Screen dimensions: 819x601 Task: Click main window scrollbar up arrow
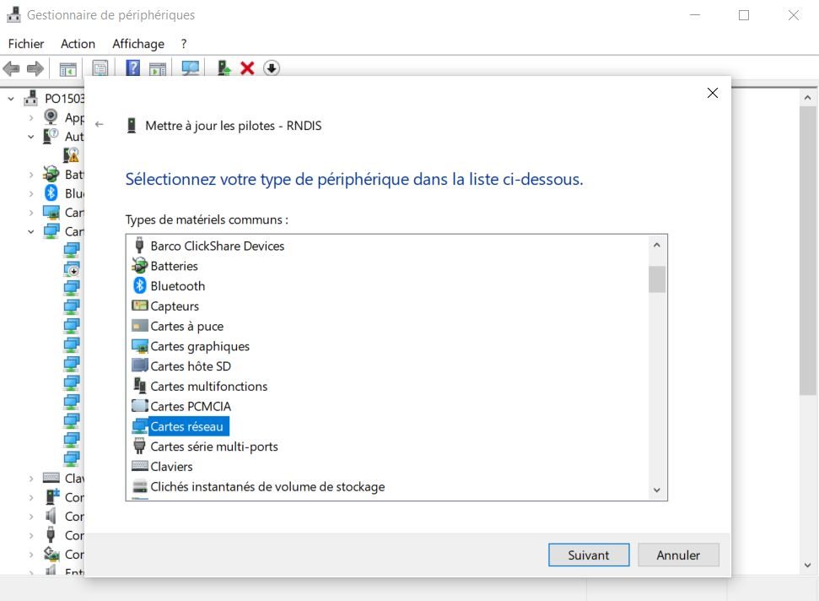(x=807, y=98)
